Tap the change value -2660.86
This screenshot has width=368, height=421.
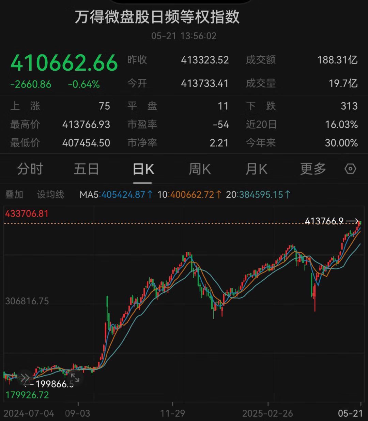[x=31, y=84]
